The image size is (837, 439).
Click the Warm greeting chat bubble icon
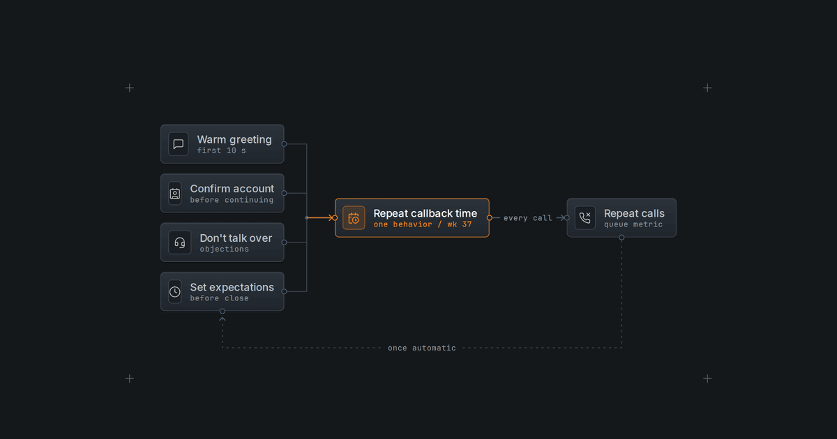[179, 144]
